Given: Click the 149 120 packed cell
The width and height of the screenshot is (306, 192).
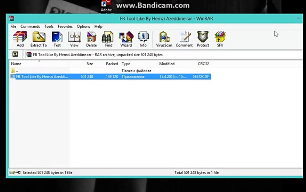Looking at the screenshot, I should click(112, 77).
